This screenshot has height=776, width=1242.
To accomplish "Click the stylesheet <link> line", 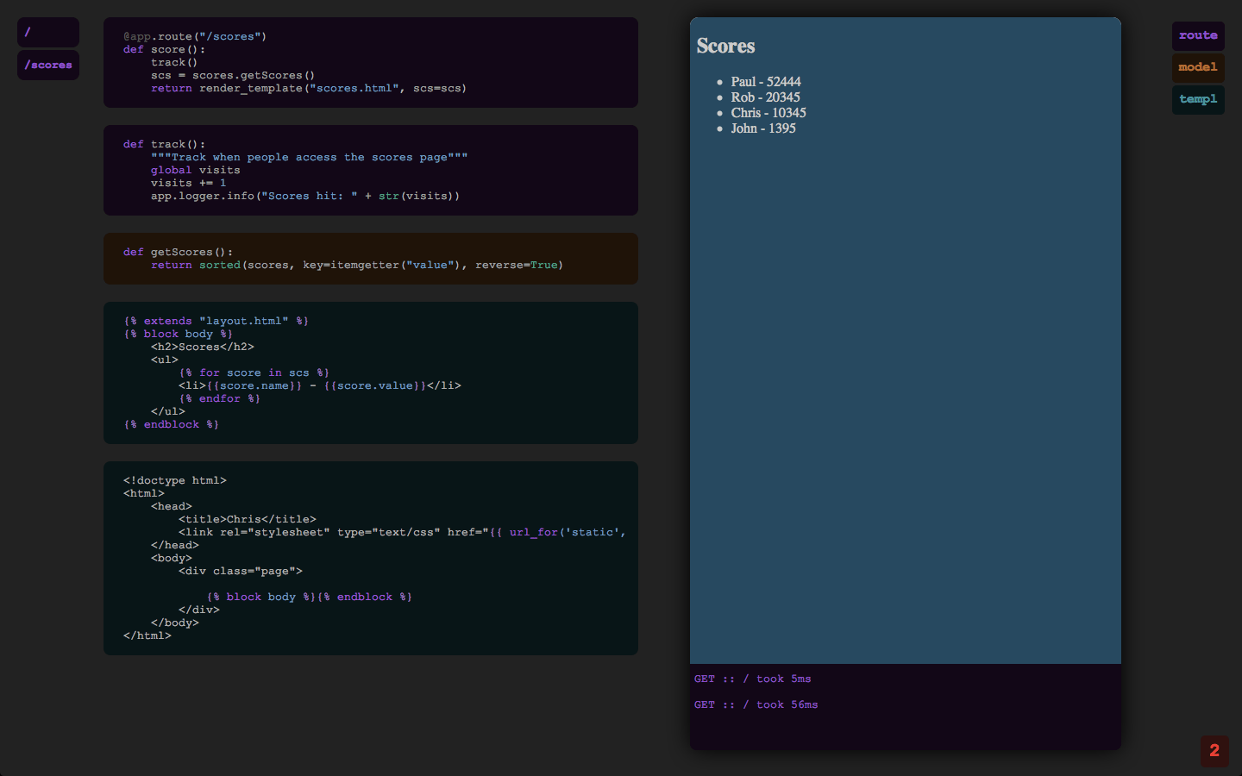I will [x=402, y=532].
